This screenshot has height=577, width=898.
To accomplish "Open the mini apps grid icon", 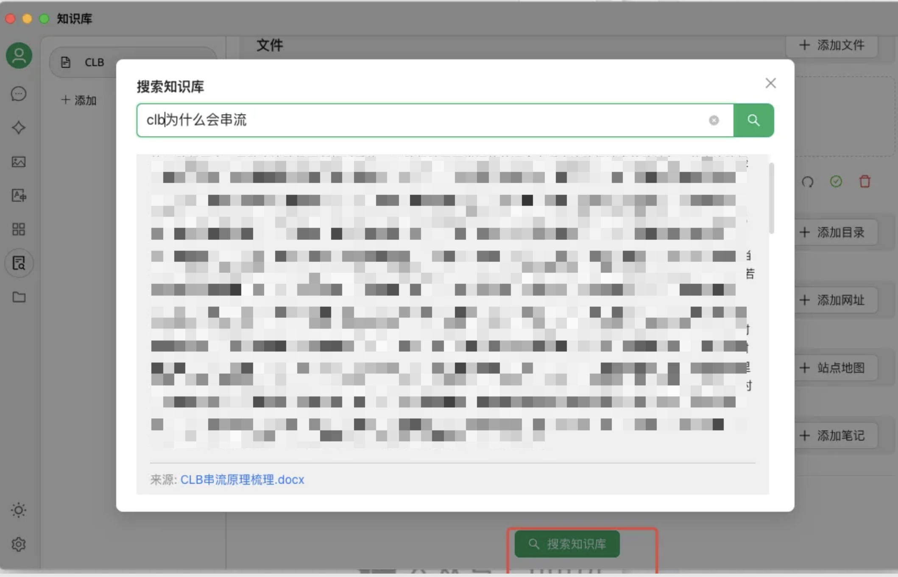I will click(x=19, y=229).
